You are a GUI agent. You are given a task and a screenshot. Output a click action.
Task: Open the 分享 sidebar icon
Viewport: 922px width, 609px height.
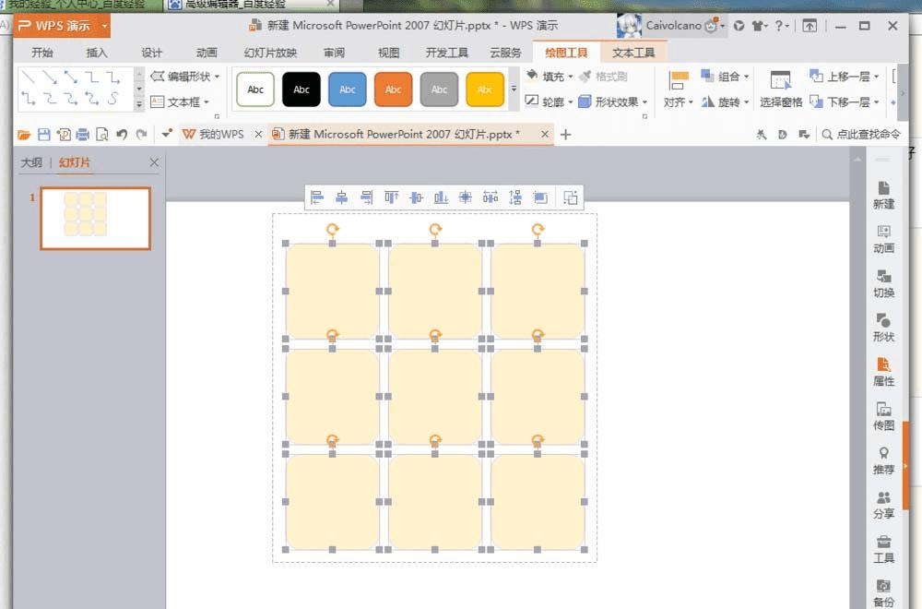pos(883,505)
